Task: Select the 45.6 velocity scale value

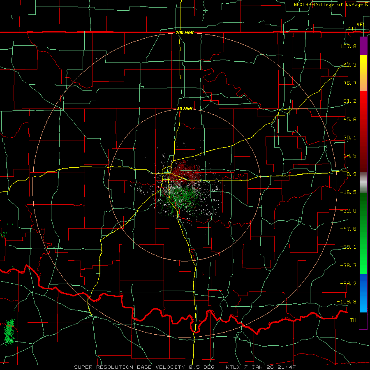Action: click(350, 119)
